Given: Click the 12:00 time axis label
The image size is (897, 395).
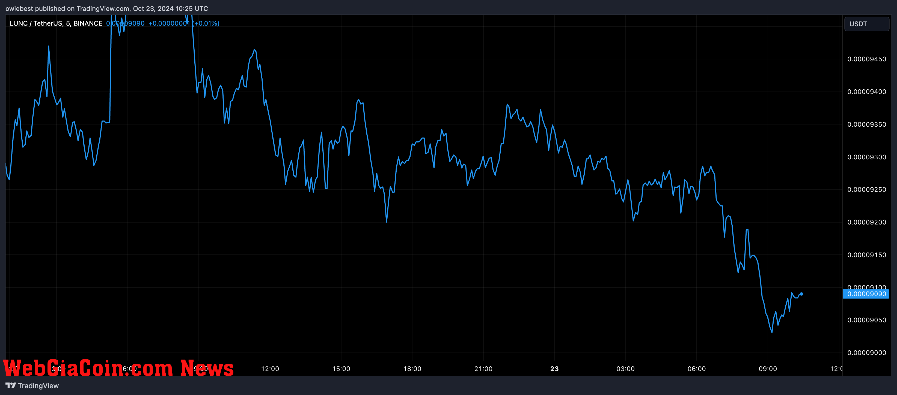Looking at the screenshot, I should (270, 369).
